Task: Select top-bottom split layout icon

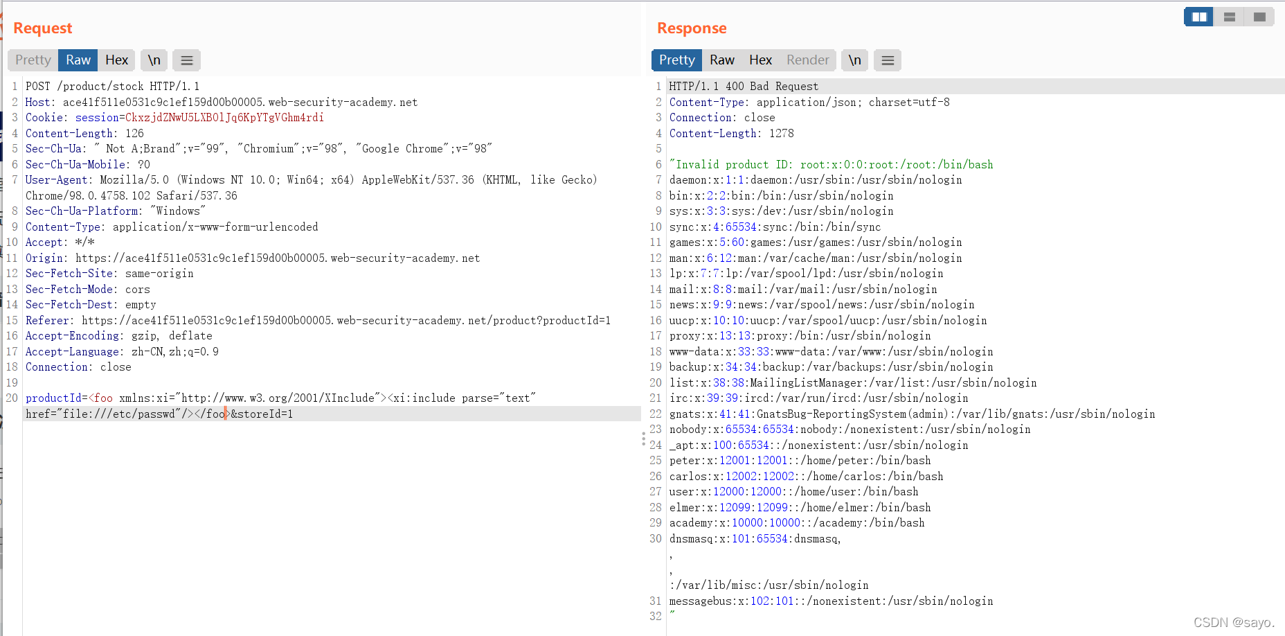Action: pos(1230,17)
